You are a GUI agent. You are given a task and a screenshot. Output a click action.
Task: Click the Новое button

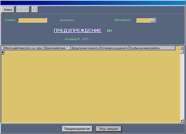pyautogui.click(x=8, y=10)
